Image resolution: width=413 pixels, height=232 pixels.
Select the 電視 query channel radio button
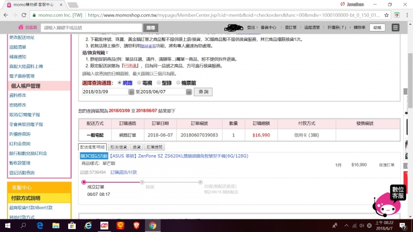coord(139,82)
